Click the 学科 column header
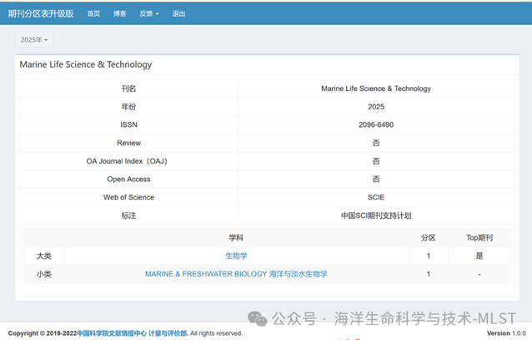Image resolution: width=532 pixels, height=340 pixels. click(236, 237)
